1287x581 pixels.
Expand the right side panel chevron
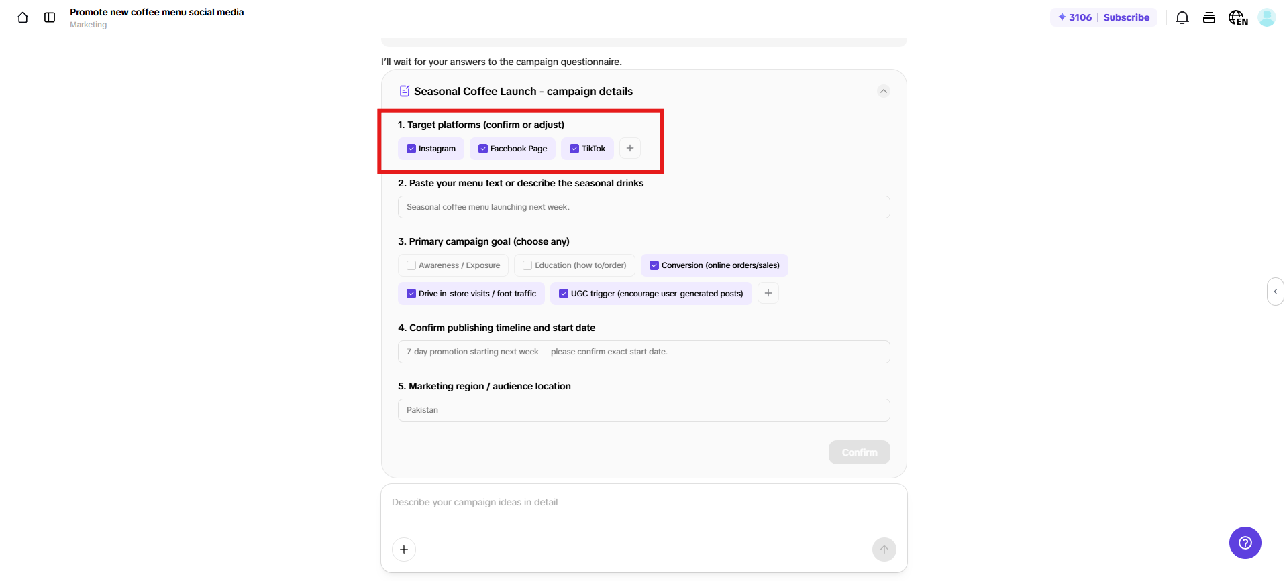[1275, 292]
